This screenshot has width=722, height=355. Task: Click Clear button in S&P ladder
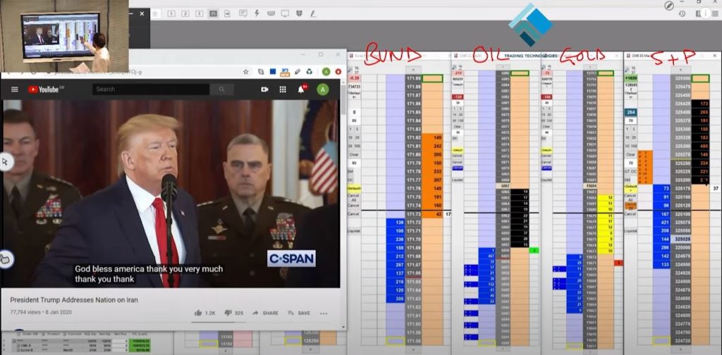click(630, 154)
